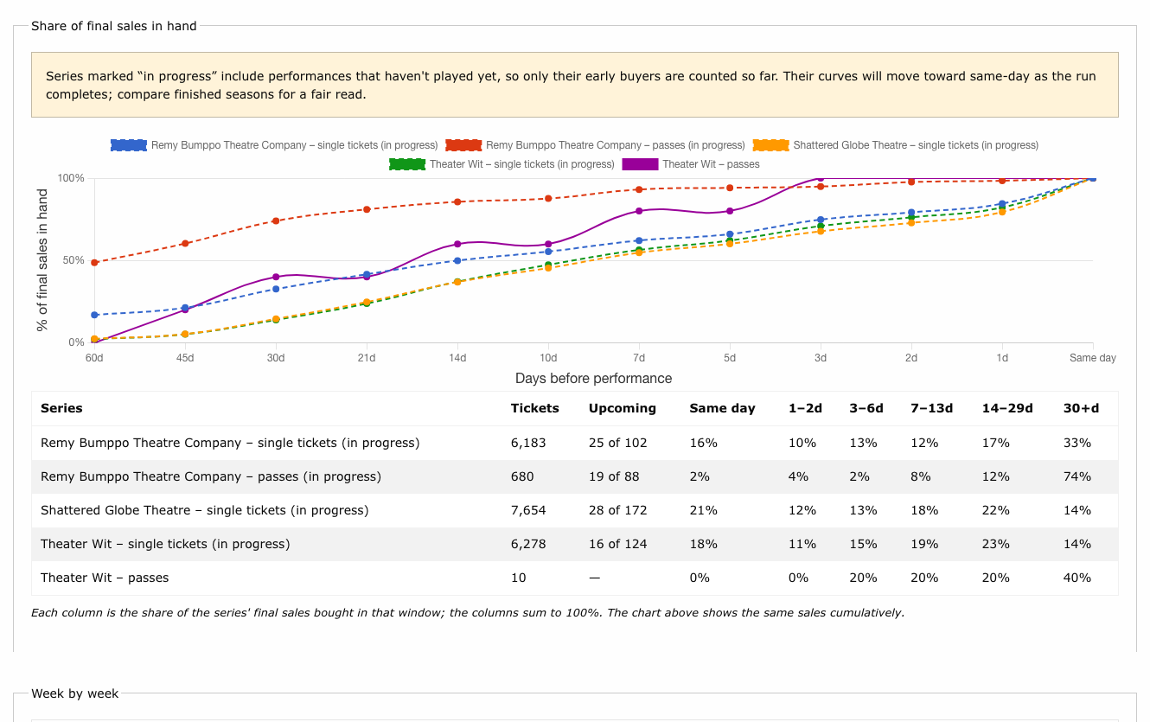Click the 16 of 124 upcoming cell
The width and height of the screenshot is (1150, 722).
618,544
